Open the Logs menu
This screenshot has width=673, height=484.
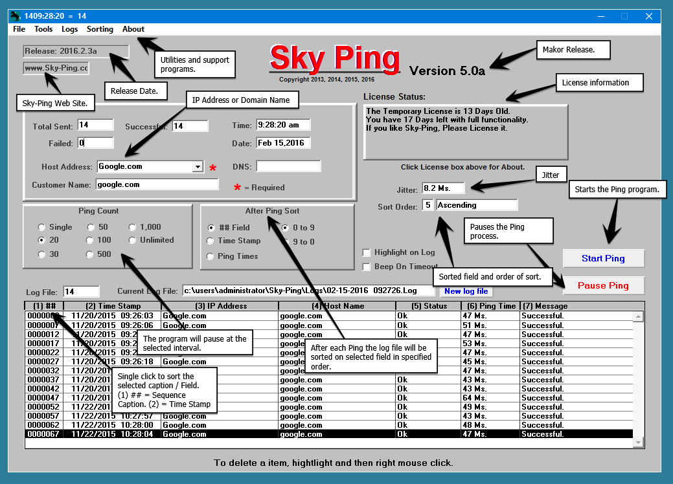point(69,29)
